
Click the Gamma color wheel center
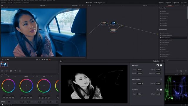point(26,86)
